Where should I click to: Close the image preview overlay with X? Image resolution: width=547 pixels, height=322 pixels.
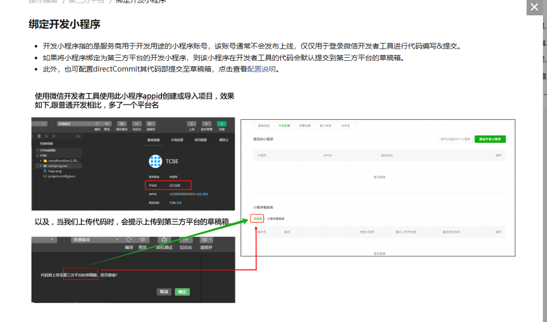534,7
